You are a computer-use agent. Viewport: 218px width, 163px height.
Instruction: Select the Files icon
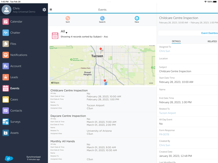click(6, 44)
